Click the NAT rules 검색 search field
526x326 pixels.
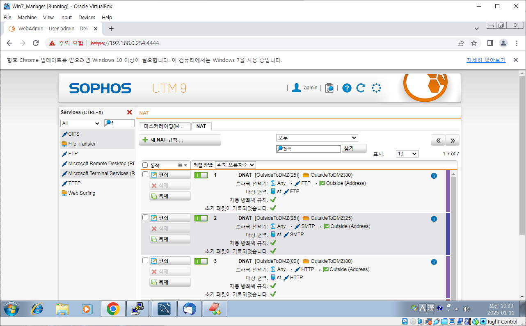pos(309,149)
